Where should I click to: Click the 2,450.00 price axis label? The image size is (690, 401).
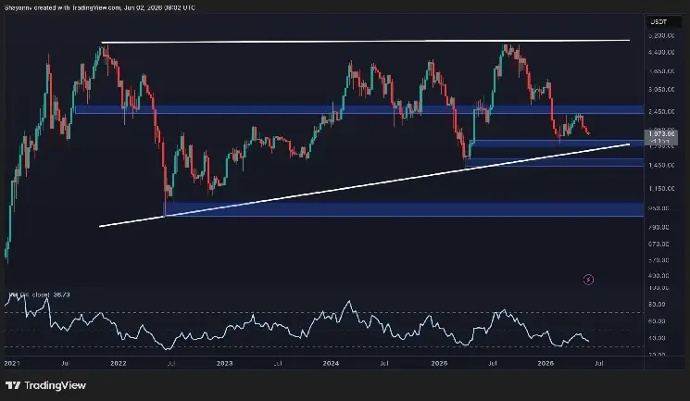(661, 112)
